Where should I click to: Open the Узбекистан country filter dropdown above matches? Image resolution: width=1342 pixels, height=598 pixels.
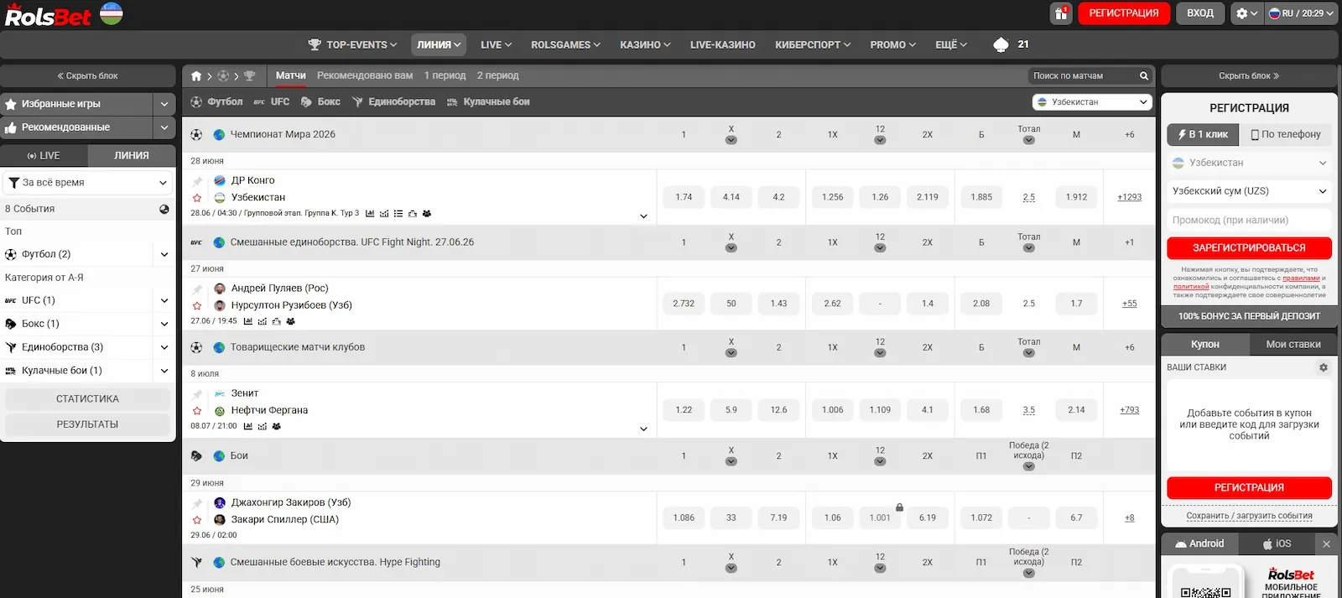click(1092, 101)
